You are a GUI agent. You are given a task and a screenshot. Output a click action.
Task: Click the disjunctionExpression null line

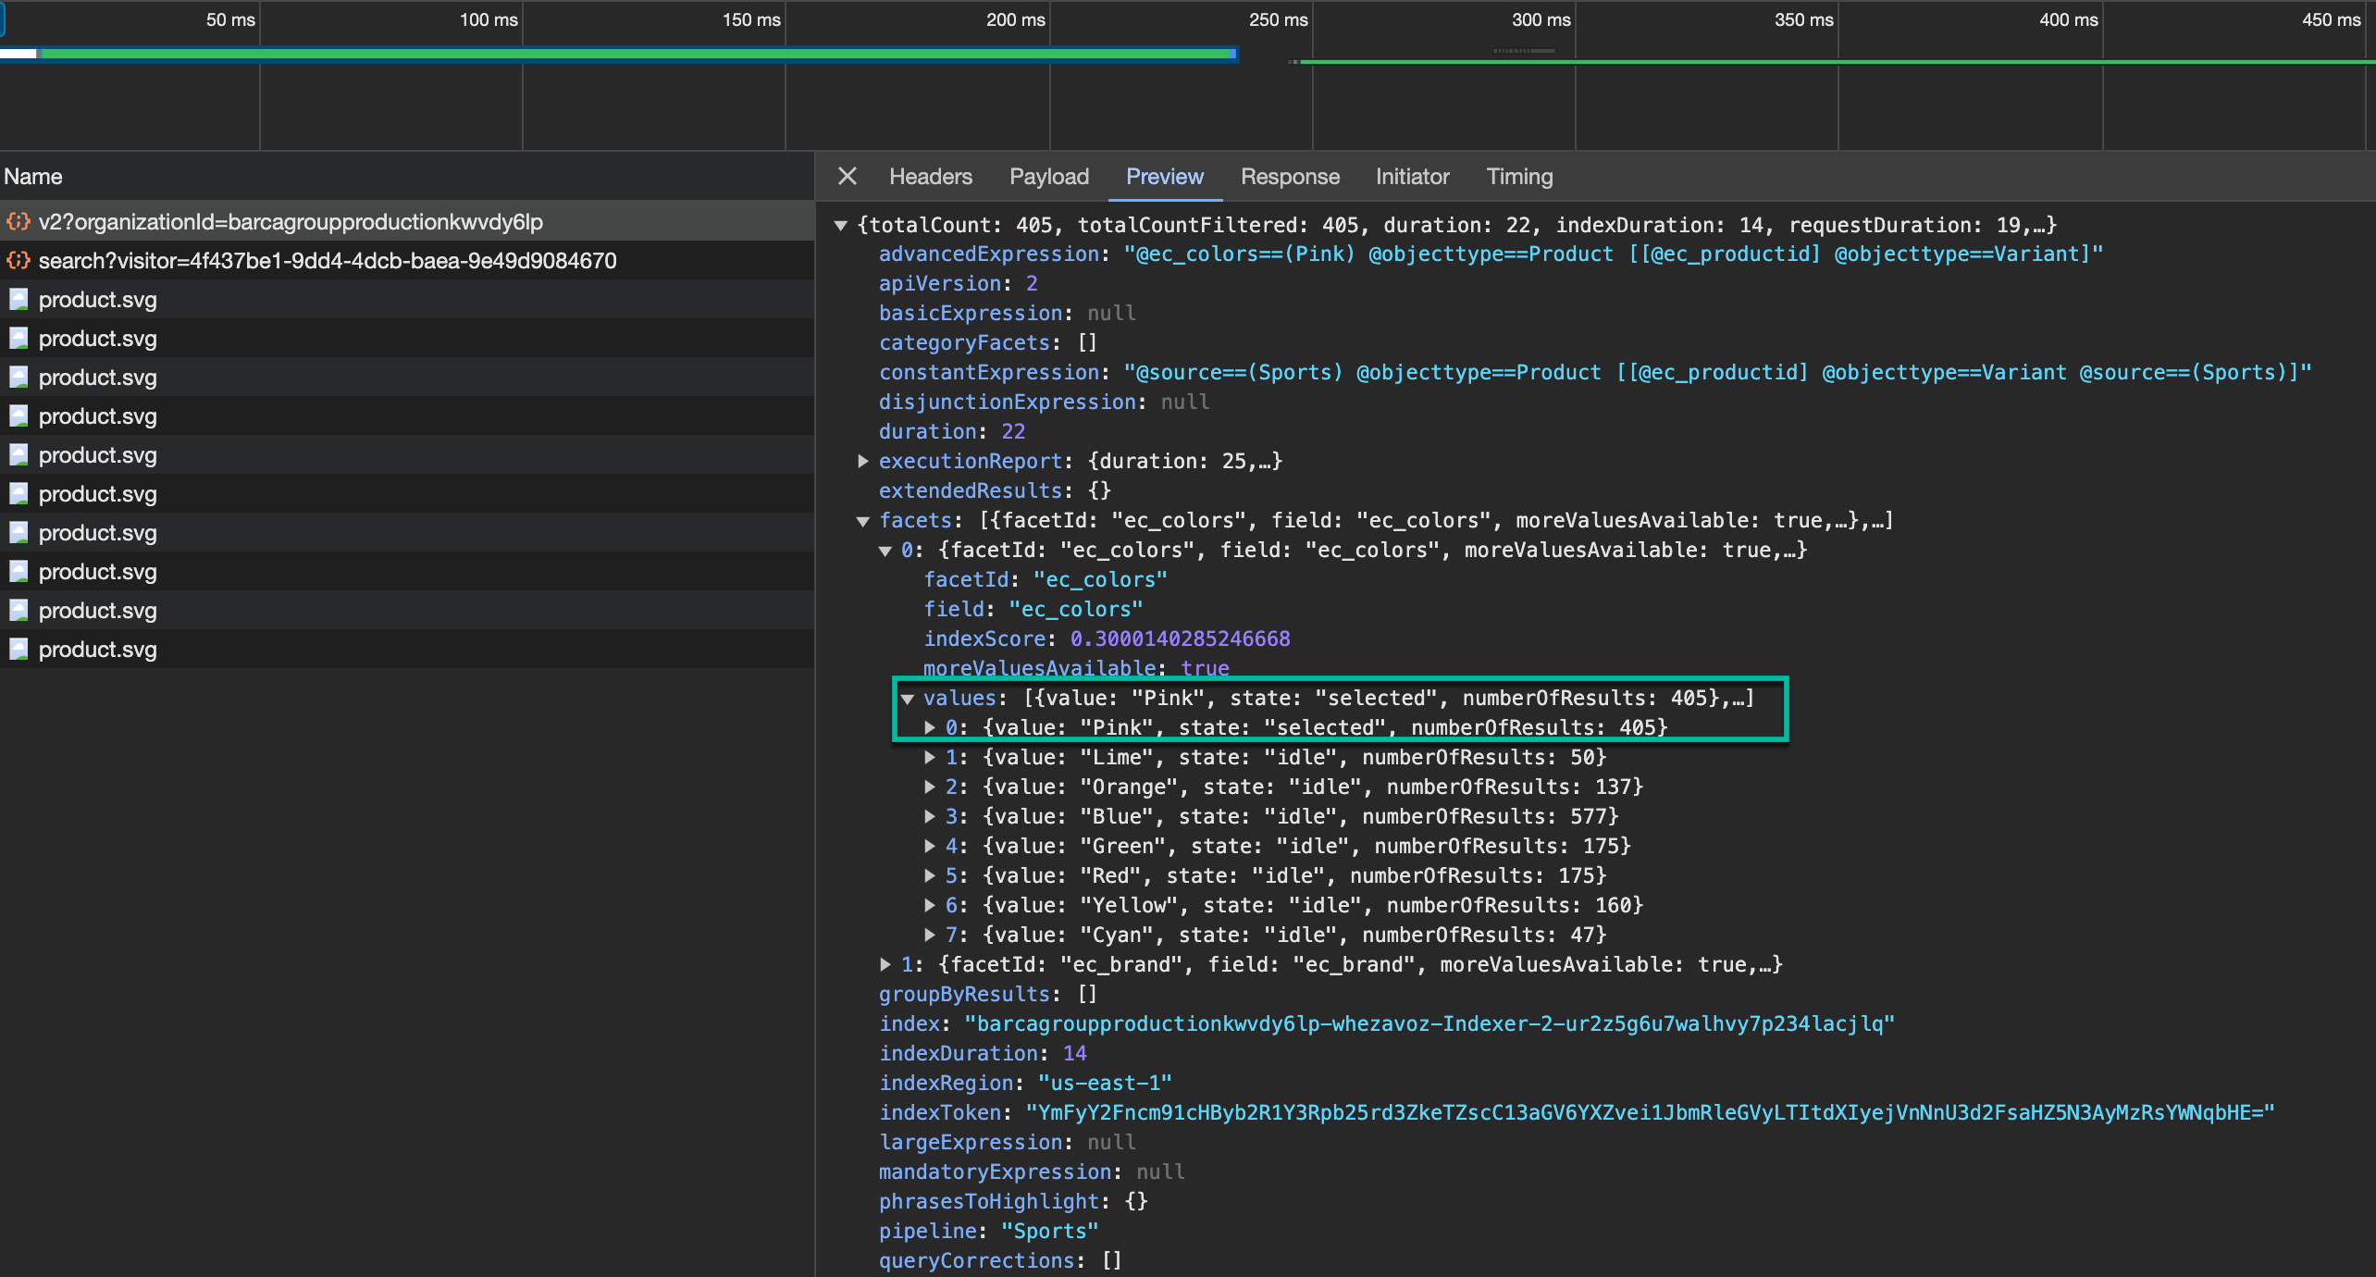pyautogui.click(x=1044, y=402)
